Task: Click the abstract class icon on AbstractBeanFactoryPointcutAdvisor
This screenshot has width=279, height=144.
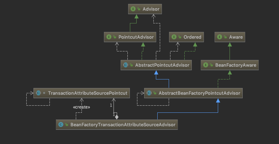Action: point(149,93)
